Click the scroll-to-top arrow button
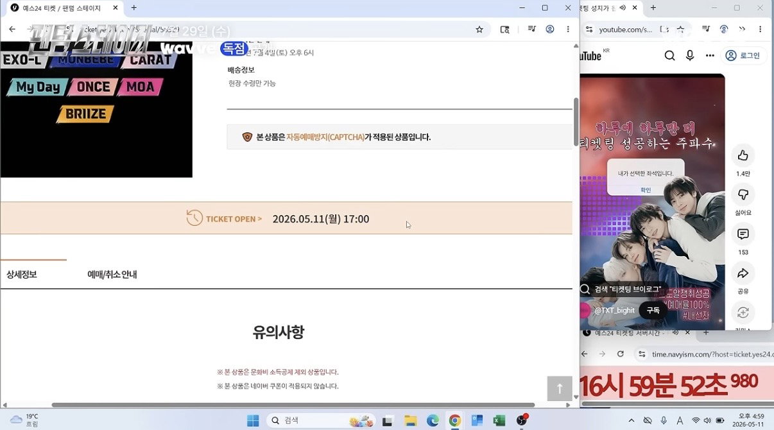Image resolution: width=774 pixels, height=430 pixels. pyautogui.click(x=560, y=388)
